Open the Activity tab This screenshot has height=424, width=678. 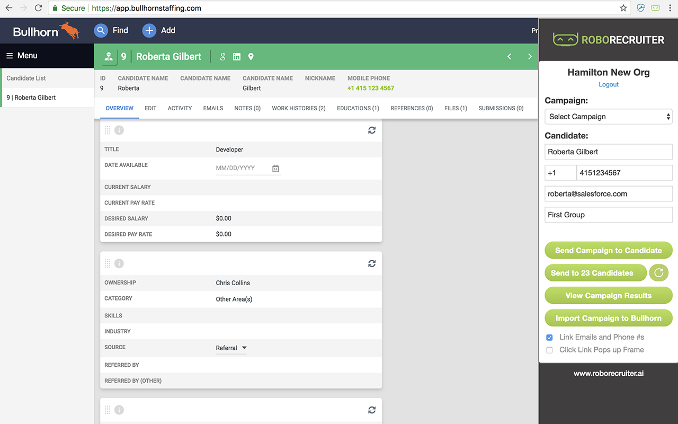pyautogui.click(x=180, y=108)
